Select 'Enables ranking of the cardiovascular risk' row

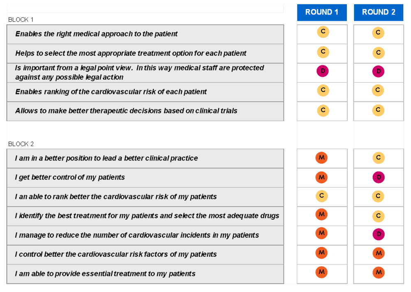(145, 92)
